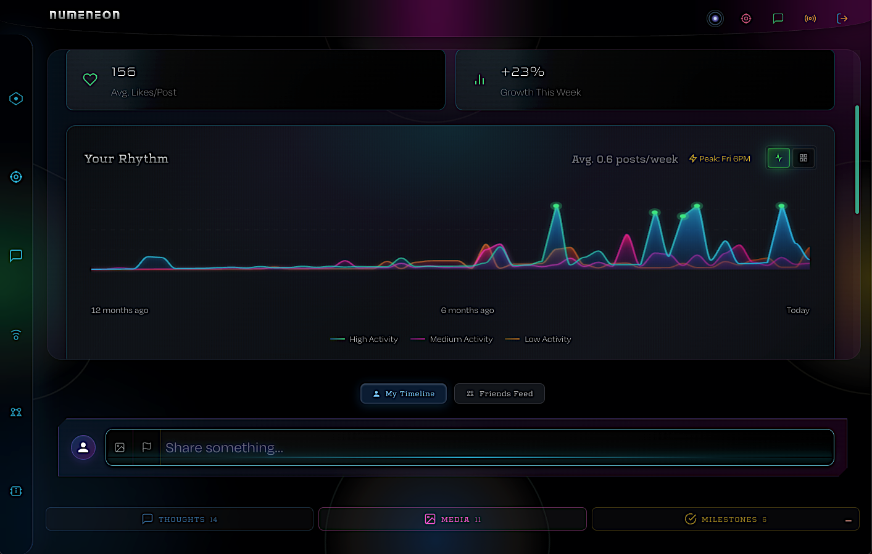Screen dimensions: 872x554
Task: Open the chat bubble icon in left sidebar
Action: coord(16,256)
